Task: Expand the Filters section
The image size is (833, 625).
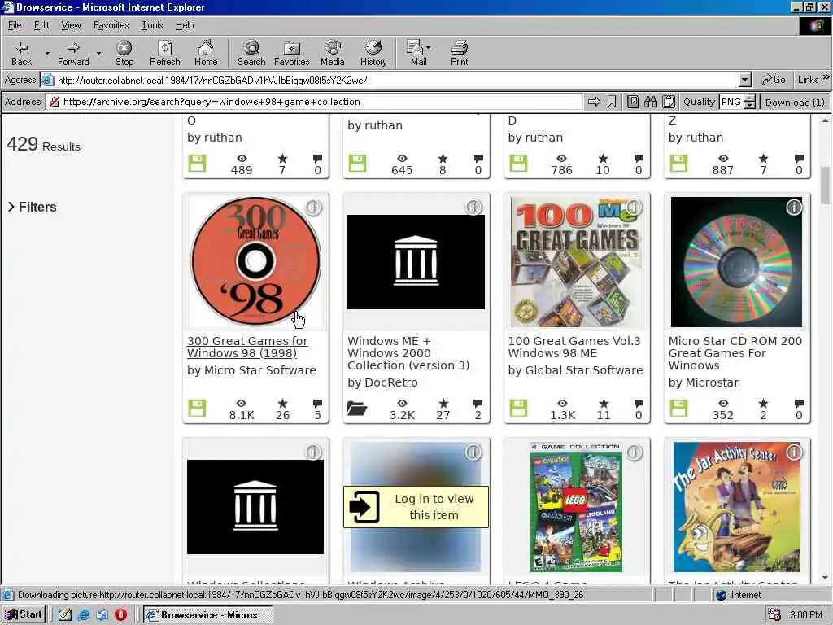Action: point(32,207)
